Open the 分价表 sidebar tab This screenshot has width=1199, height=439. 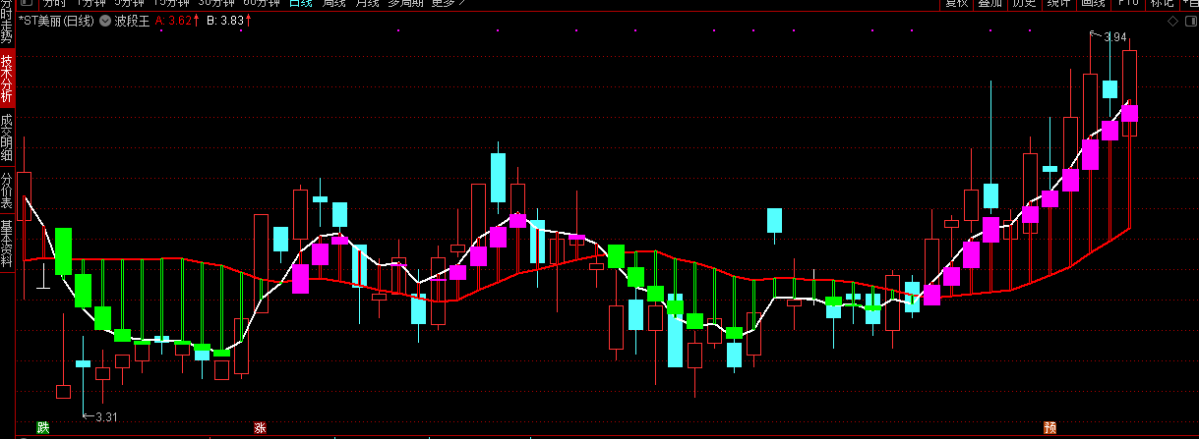pyautogui.click(x=7, y=192)
